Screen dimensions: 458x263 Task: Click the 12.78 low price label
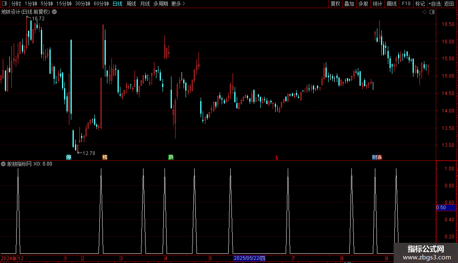(89, 153)
